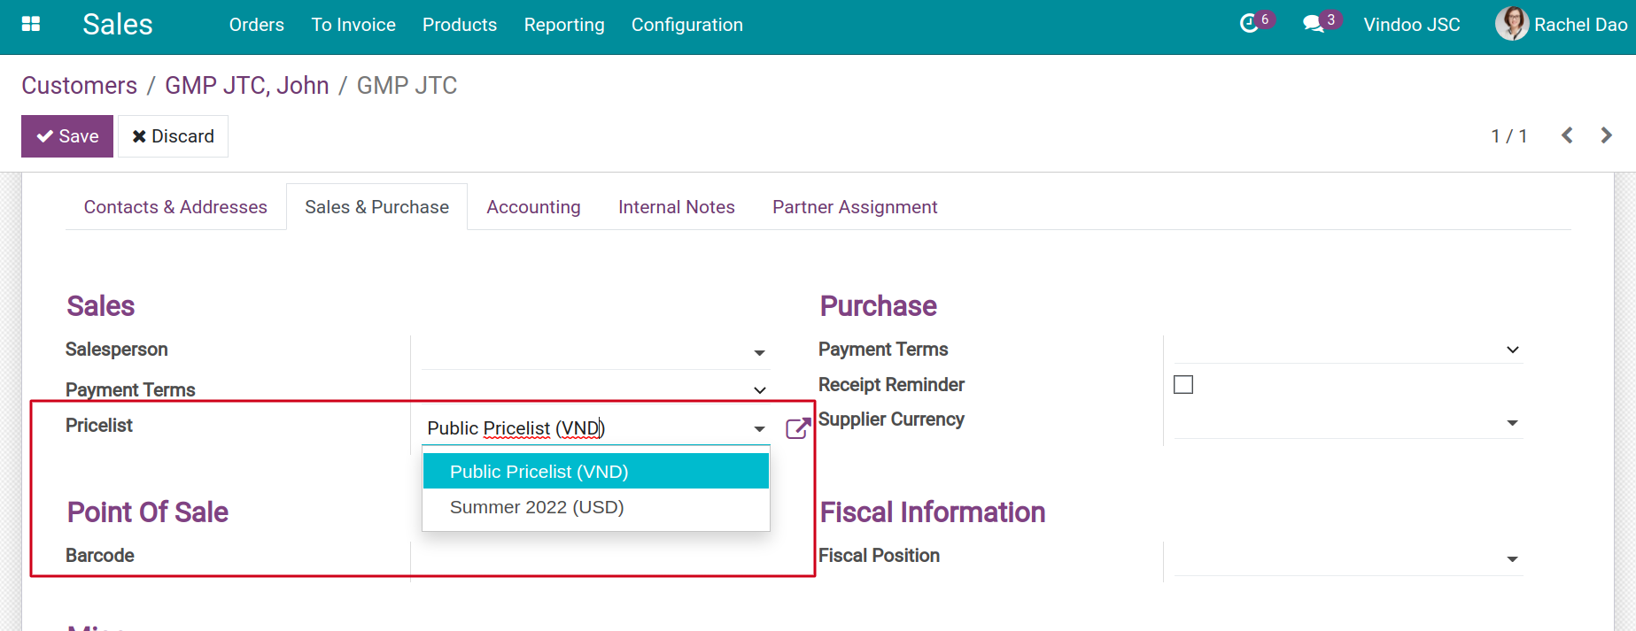Click the record pager 1 / 1

[1509, 136]
